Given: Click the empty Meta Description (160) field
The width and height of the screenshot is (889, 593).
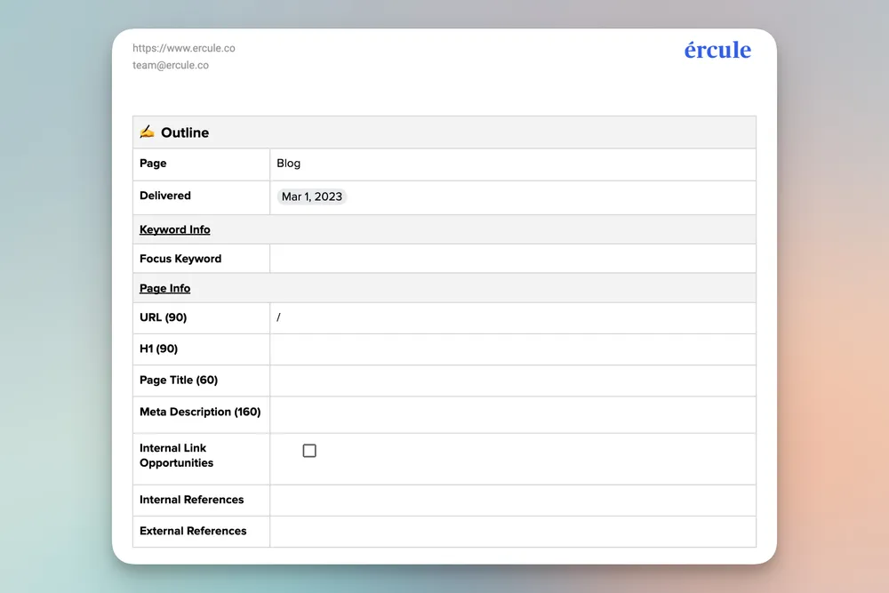Looking at the screenshot, I should pyautogui.click(x=512, y=413).
